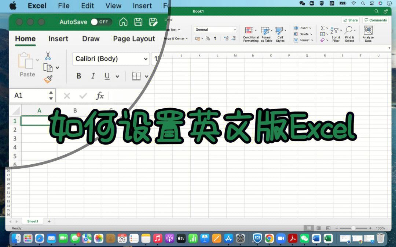Open the Borders grid icon
Image resolution: width=396 pixels, height=247 pixels.
tap(136, 76)
